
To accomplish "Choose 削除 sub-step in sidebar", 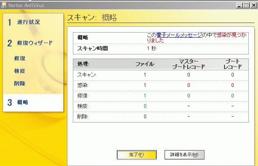I will click(x=20, y=83).
